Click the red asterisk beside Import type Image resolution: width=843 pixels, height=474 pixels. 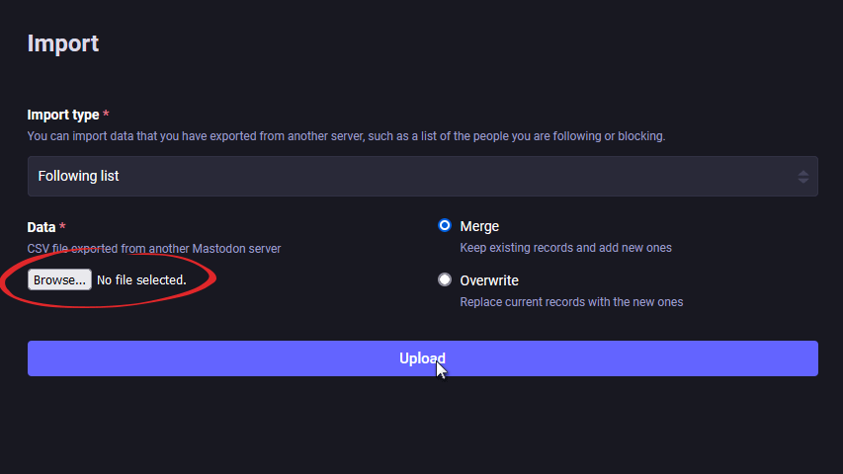click(x=107, y=116)
